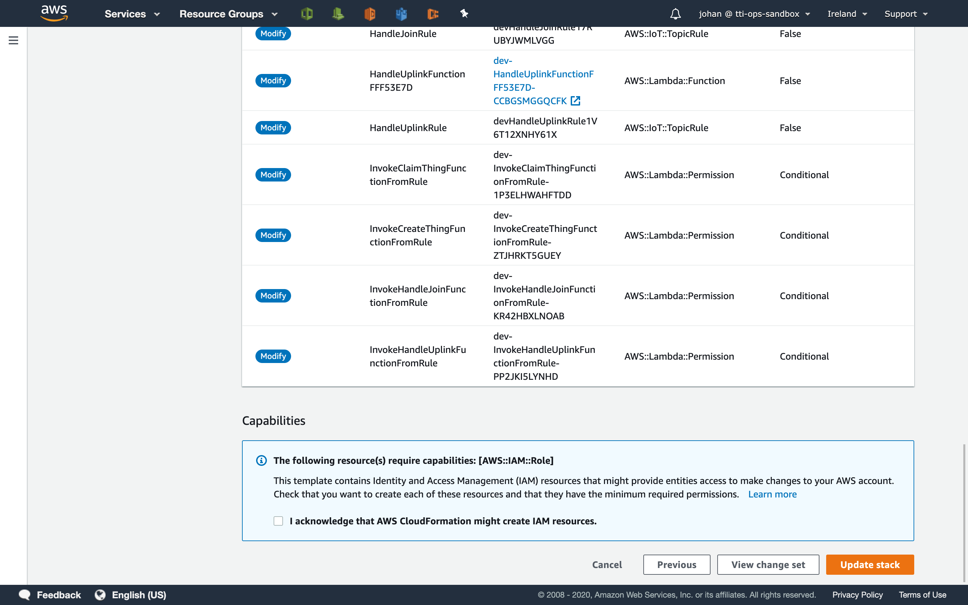
Task: Check the IAM resources acknowledgement checkbox
Action: click(278, 521)
